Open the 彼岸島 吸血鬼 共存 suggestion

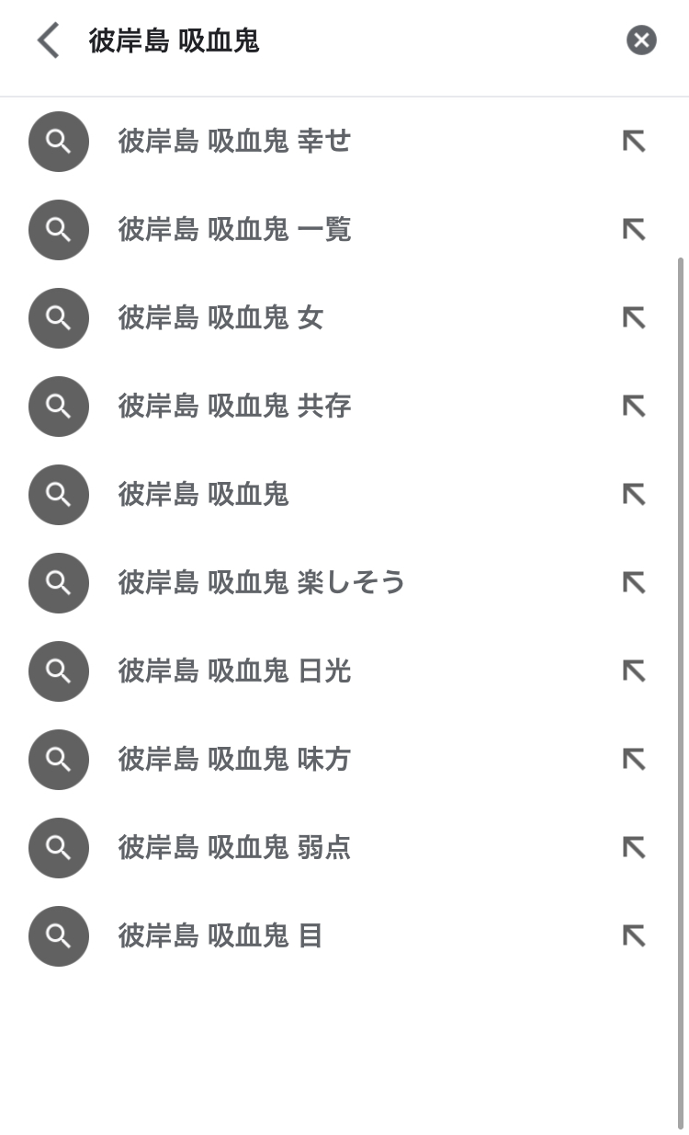(235, 407)
